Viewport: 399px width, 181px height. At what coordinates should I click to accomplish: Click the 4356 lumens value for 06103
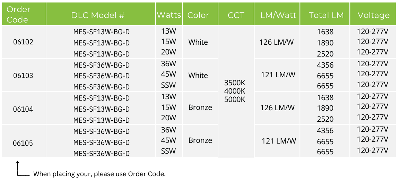325,65
